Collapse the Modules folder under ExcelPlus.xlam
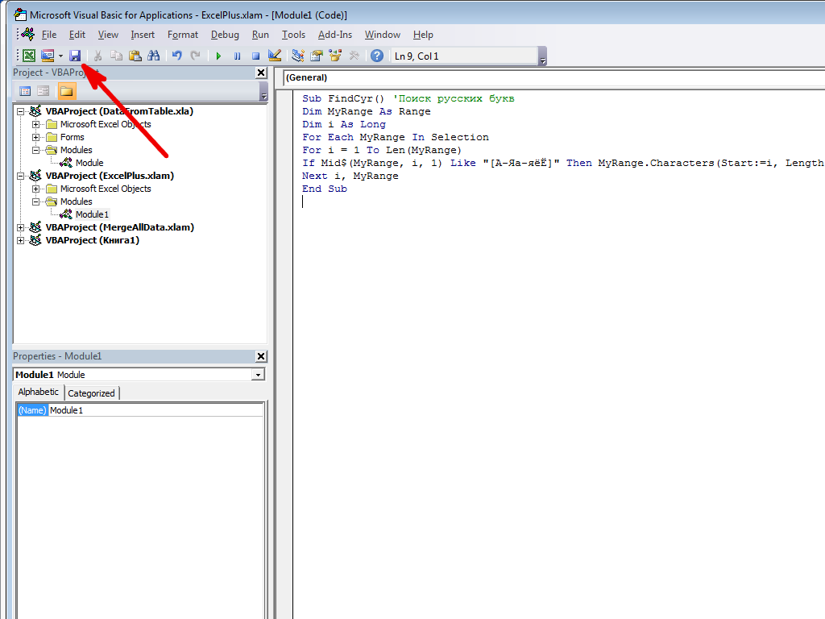The image size is (825, 619). pos(35,202)
